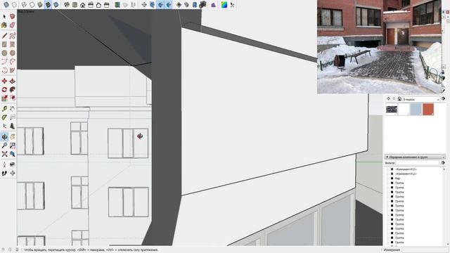
Task: Toggle Back Edges display
Action: [x=14, y=5]
